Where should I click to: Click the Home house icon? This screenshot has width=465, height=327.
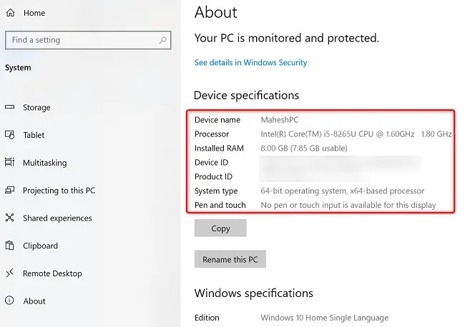pyautogui.click(x=10, y=13)
